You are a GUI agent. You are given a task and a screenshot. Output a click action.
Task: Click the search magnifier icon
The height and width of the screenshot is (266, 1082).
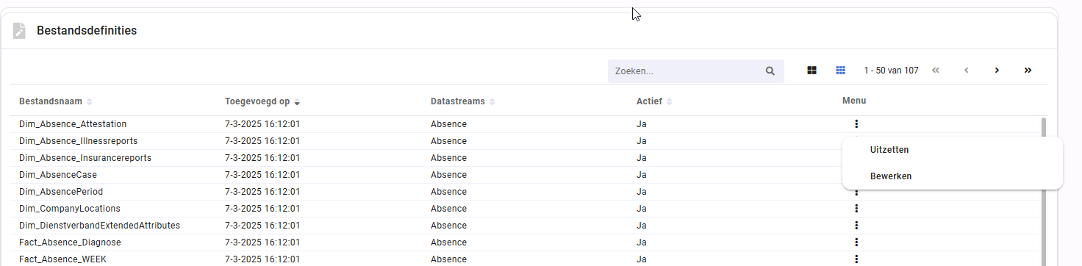(770, 71)
